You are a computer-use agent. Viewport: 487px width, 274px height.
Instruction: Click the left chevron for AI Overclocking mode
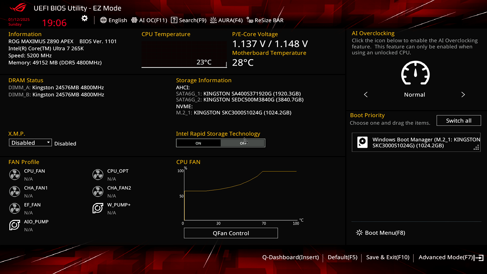coord(366,95)
